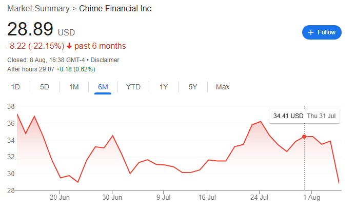This screenshot has height=209, width=356.
Task: Click the red data point marker on chart
Action: pos(304,137)
